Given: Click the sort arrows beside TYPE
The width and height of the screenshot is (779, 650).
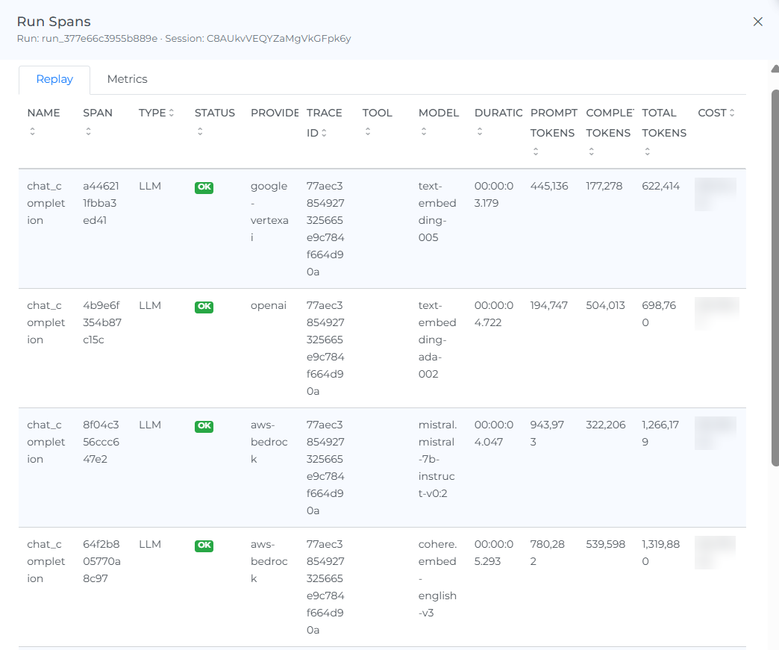Looking at the screenshot, I should click(172, 113).
